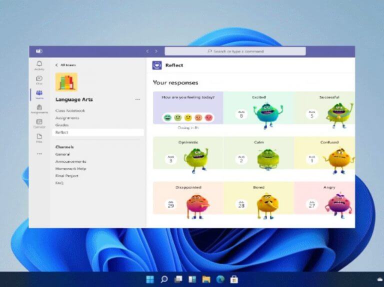Open the Angry response card
Viewport: 384px width, 287px height.
point(324,198)
